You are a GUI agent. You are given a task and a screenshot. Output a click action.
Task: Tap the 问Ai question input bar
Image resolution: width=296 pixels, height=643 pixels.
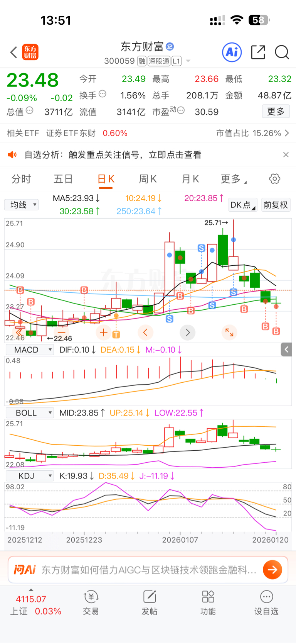tap(148, 570)
